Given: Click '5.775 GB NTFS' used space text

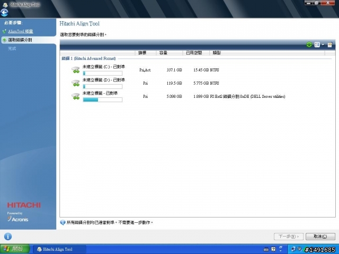Looking at the screenshot, I should click(206, 83).
